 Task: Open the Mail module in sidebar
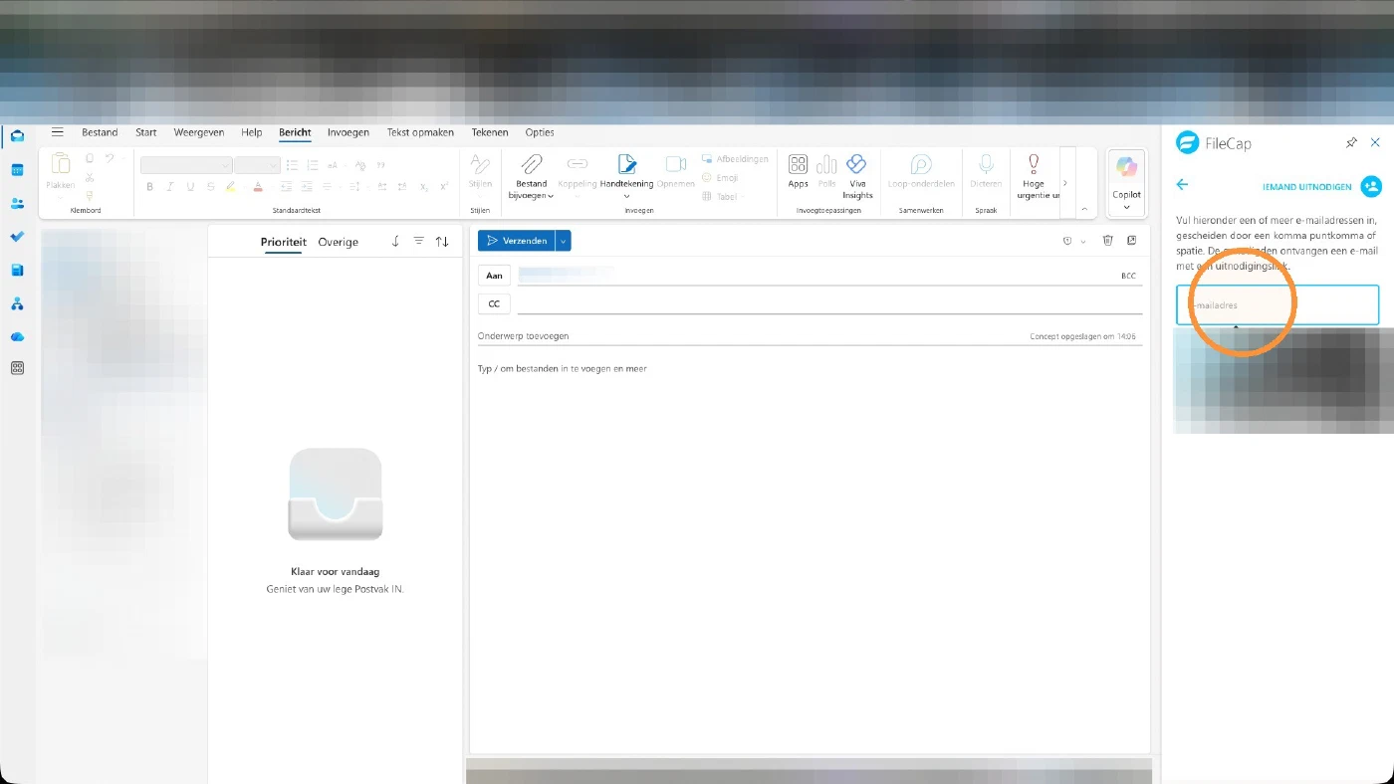pos(17,136)
